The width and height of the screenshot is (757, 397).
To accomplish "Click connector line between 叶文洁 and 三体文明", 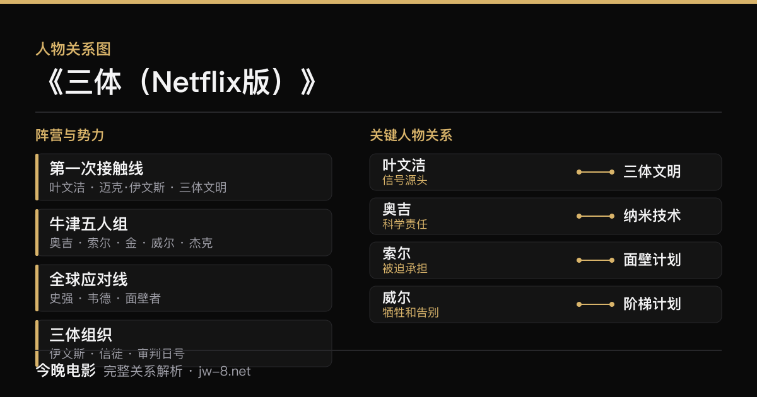I will coord(596,172).
